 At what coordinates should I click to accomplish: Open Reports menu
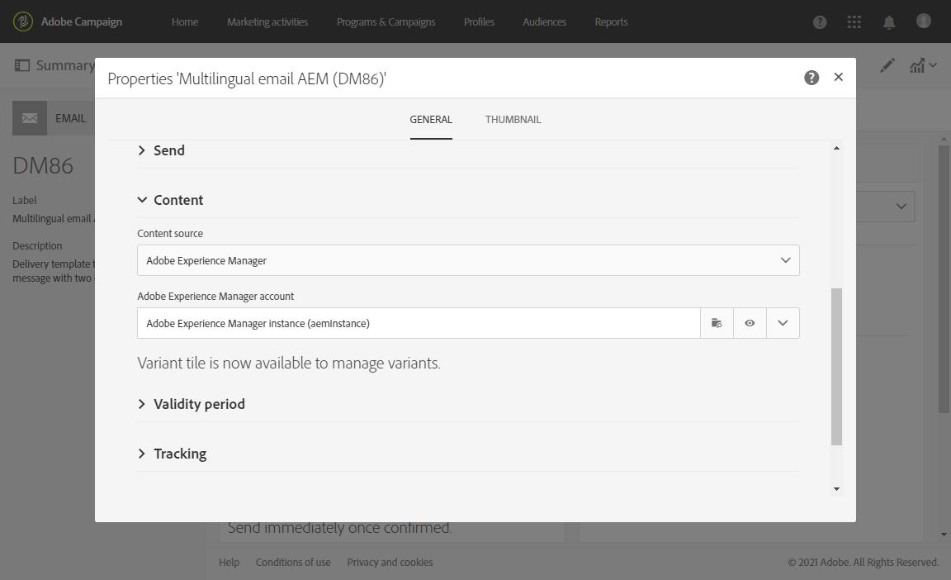(x=612, y=21)
